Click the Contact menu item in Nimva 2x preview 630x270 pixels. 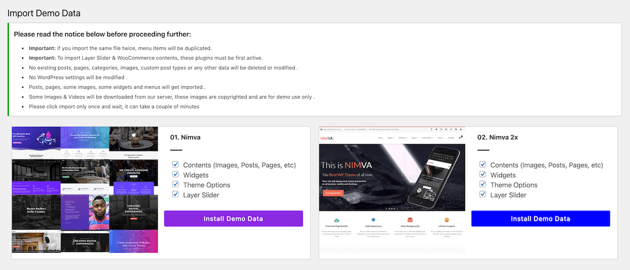tap(451, 138)
